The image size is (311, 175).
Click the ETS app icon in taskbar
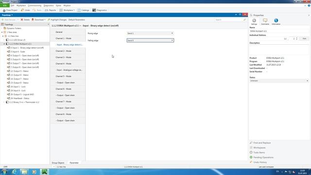44,172
